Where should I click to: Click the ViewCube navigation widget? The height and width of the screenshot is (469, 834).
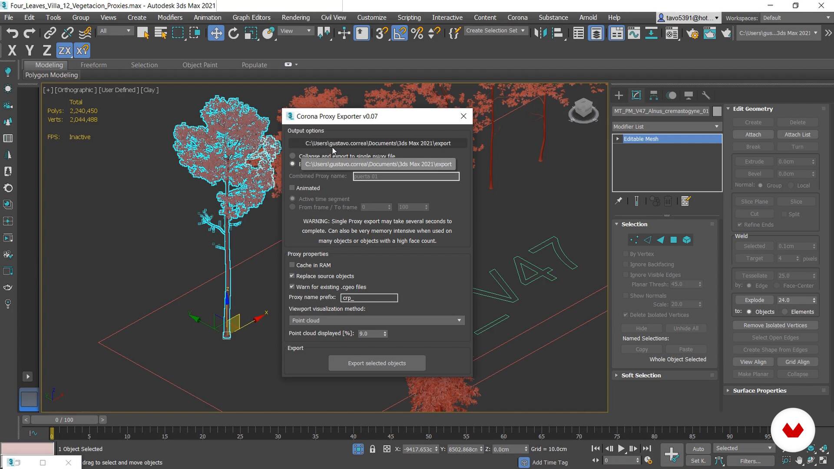(x=583, y=110)
